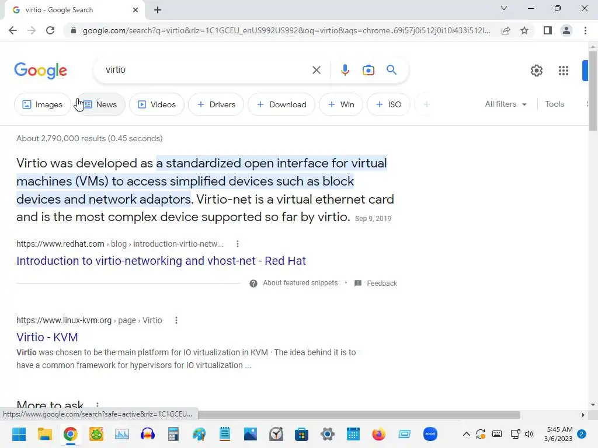Bookmark this tab with the star
The width and height of the screenshot is (598, 448).
524,30
